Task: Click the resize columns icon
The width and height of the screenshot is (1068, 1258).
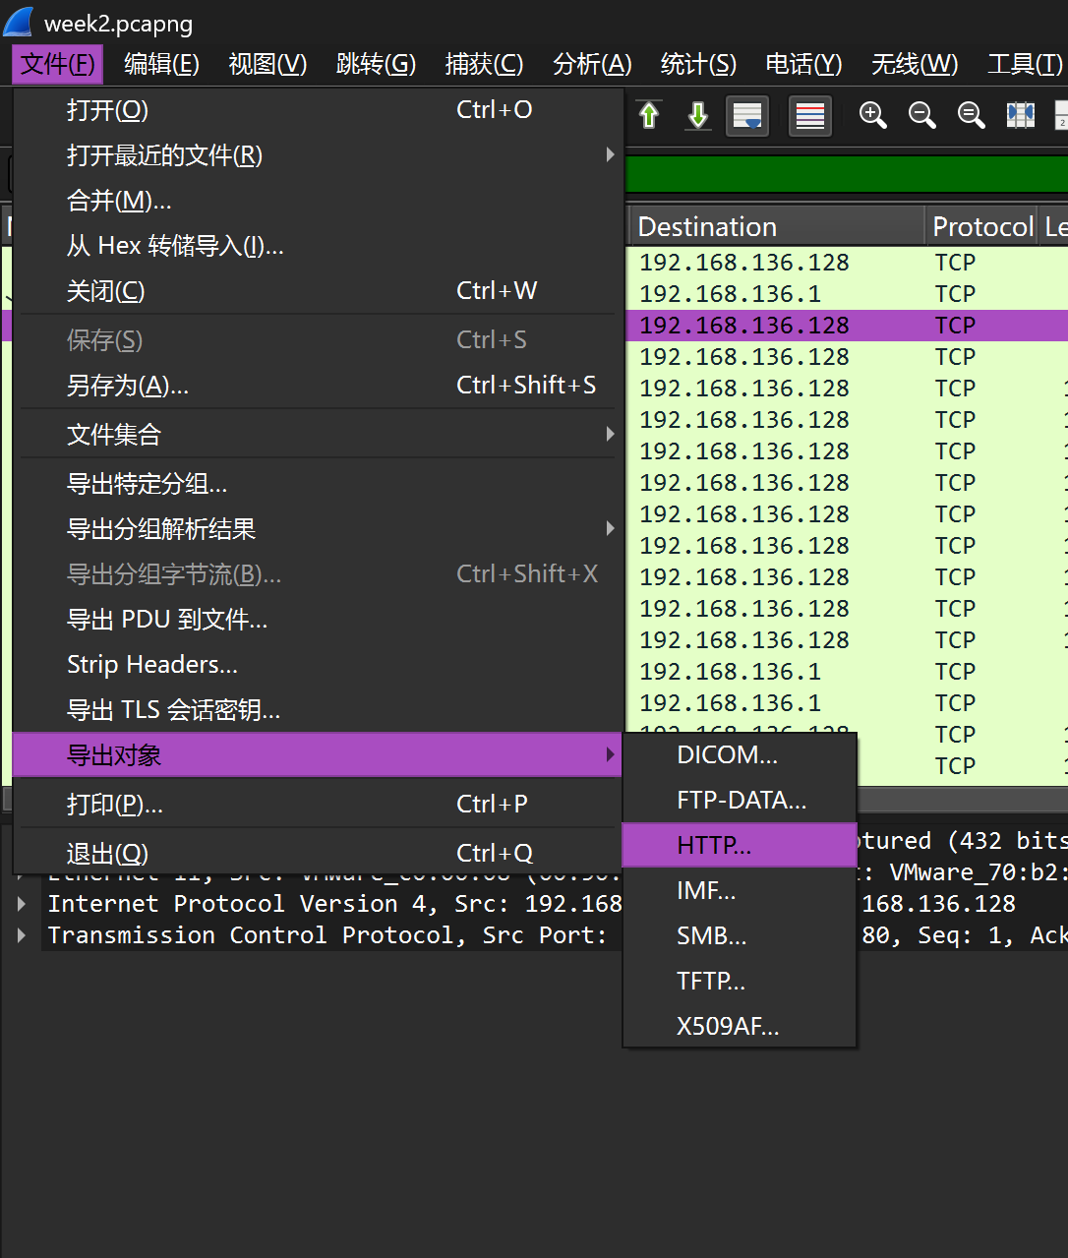Action: click(1021, 116)
